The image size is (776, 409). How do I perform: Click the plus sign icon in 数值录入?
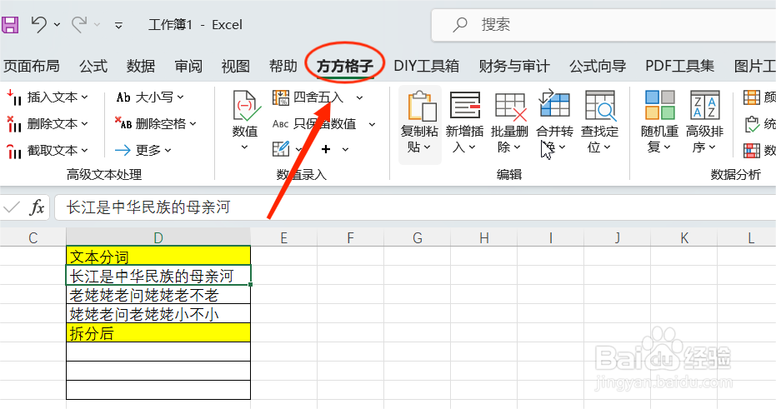(326, 149)
